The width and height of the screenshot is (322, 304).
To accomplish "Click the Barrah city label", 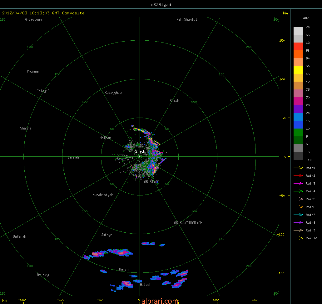I will pyautogui.click(x=73, y=157).
